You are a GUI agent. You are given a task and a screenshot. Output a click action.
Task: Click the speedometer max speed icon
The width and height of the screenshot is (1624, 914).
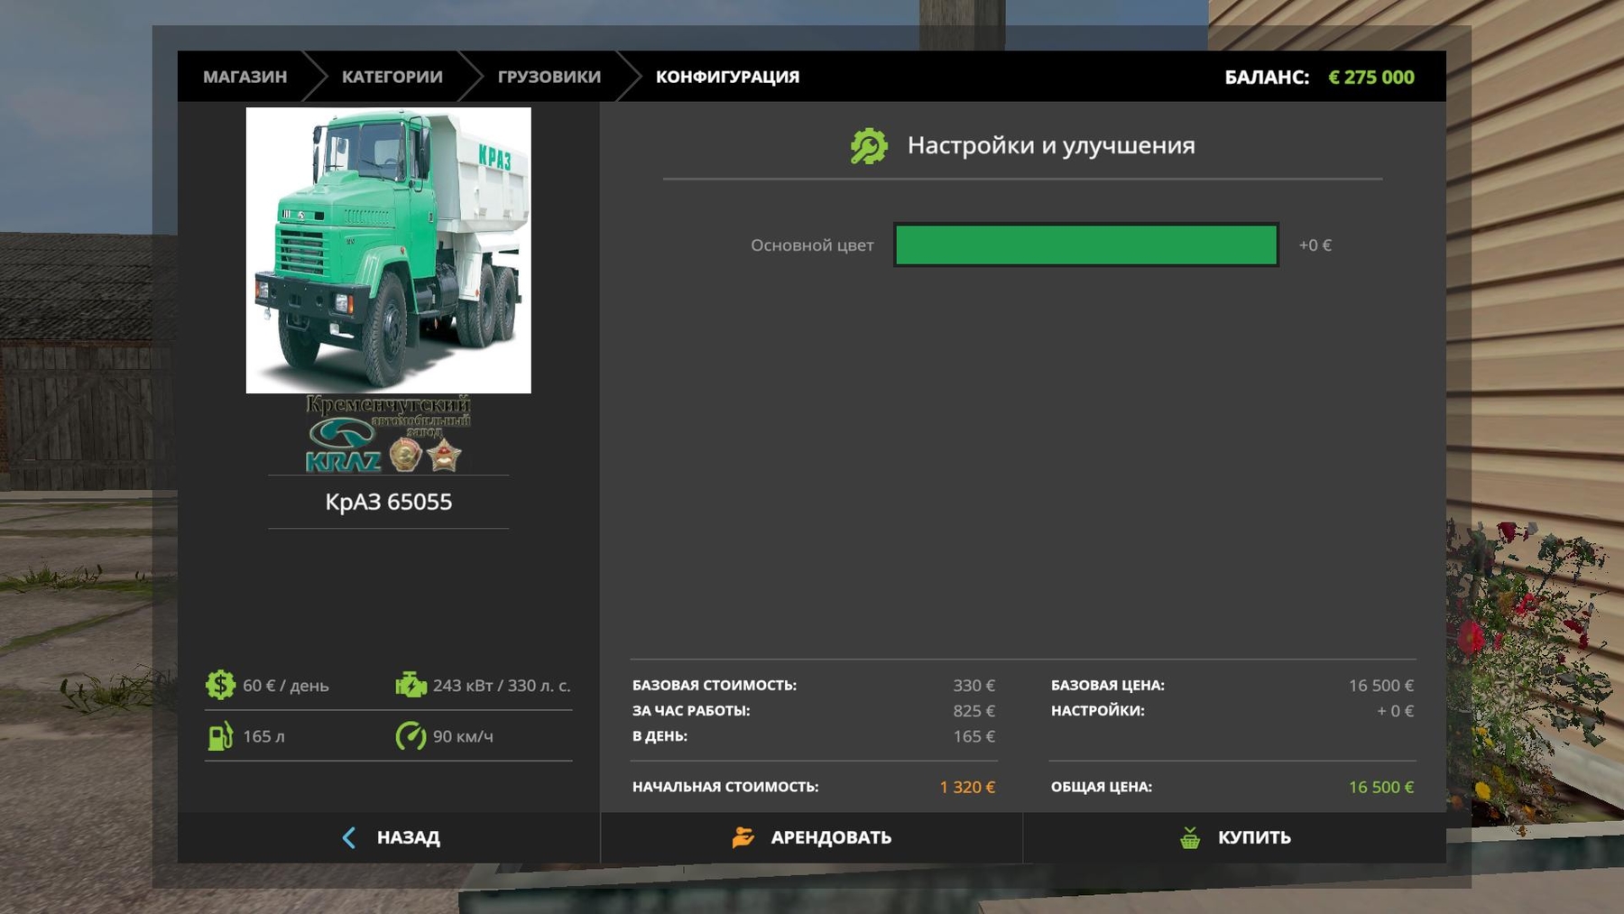point(411,736)
